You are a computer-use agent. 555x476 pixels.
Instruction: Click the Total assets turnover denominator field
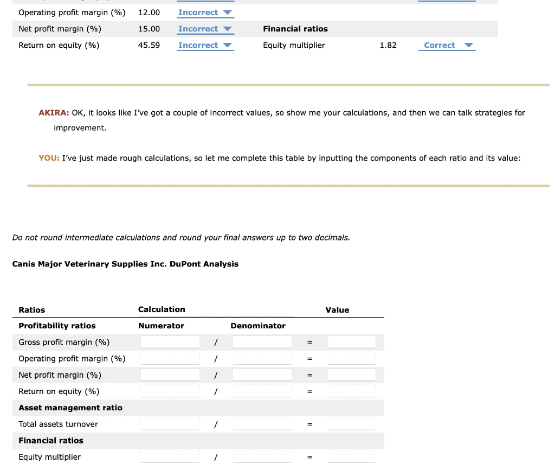[x=262, y=424]
